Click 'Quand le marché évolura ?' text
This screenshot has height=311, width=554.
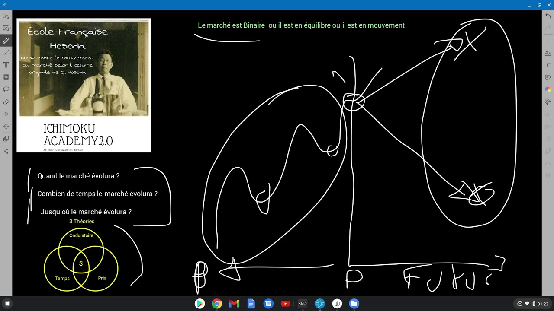[78, 176]
